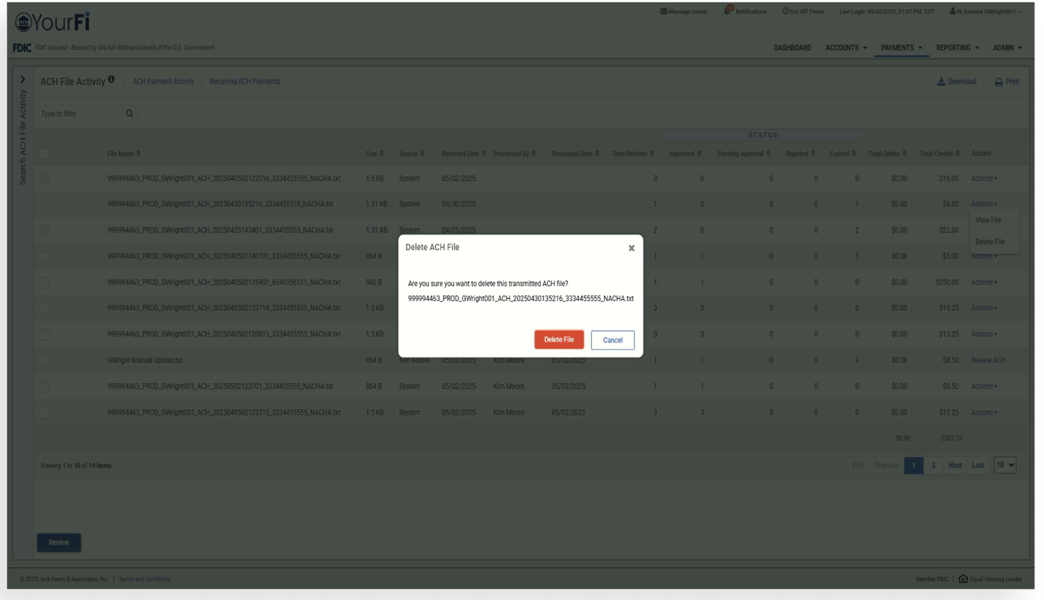Viewport: 1044px width, 600px height.
Task: Confirm with the red Delete File button
Action: tap(558, 340)
